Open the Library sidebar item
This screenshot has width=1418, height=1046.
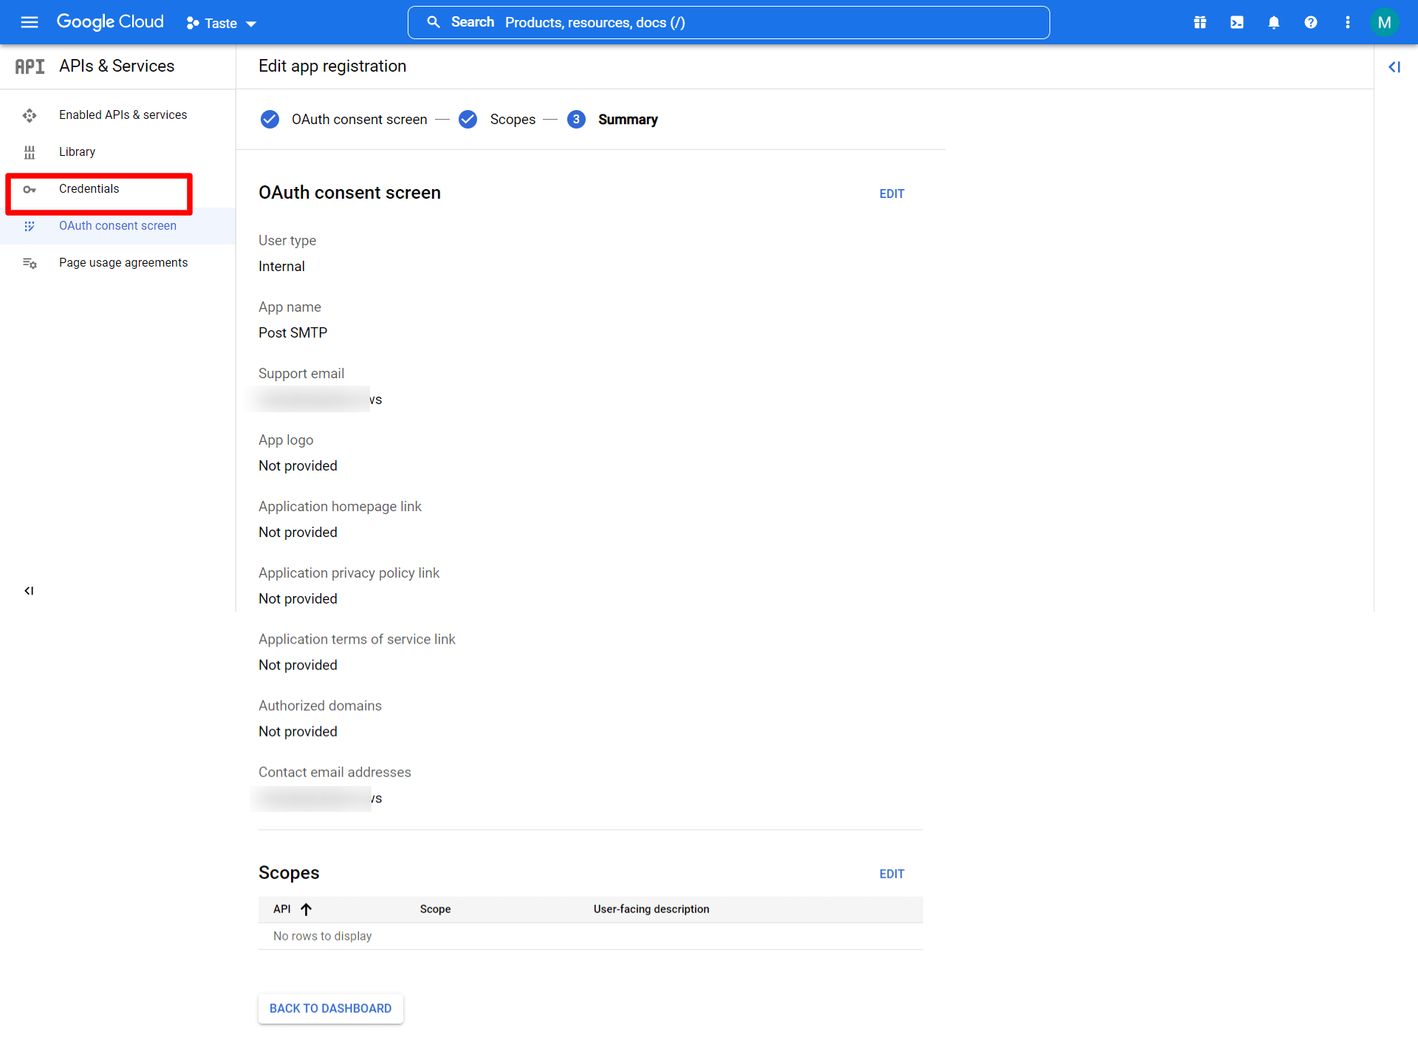coord(77,152)
